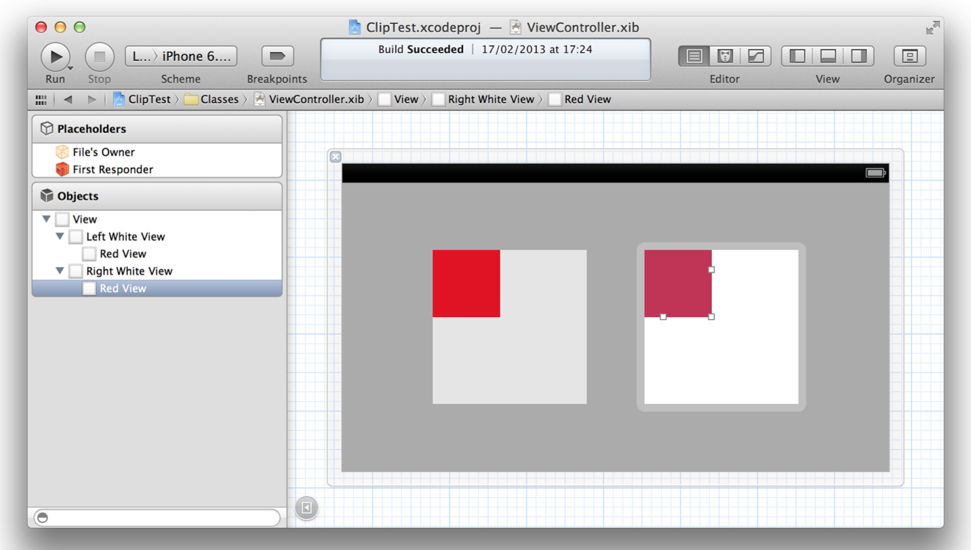Collapse the Right White View disclosure triangle
Screen dimensions: 971x550
pyautogui.click(x=60, y=271)
